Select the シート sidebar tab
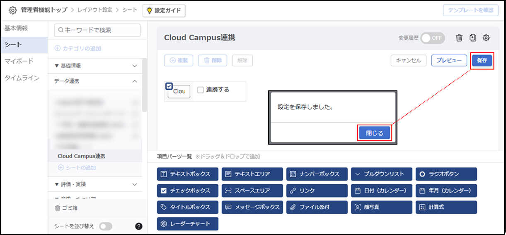 click(x=24, y=45)
